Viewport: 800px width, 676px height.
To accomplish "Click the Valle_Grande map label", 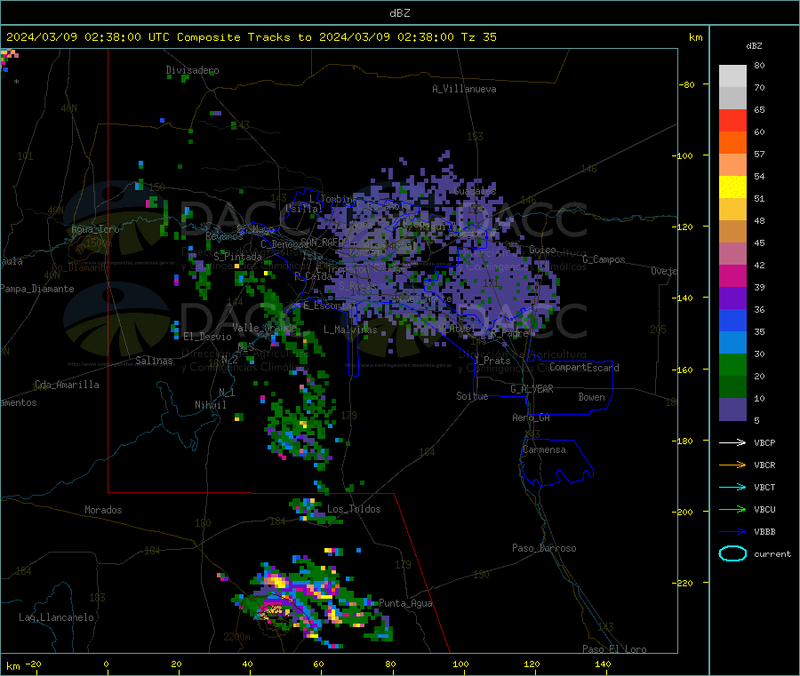I will tap(264, 327).
